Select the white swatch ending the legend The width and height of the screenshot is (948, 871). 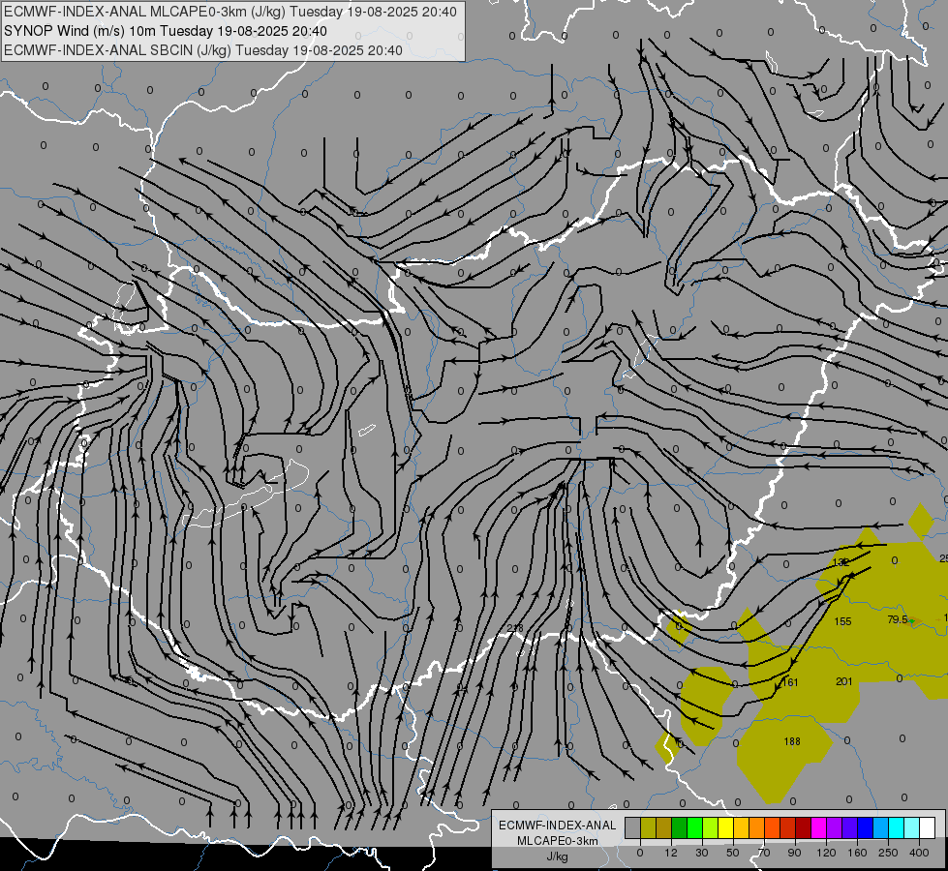[928, 827]
